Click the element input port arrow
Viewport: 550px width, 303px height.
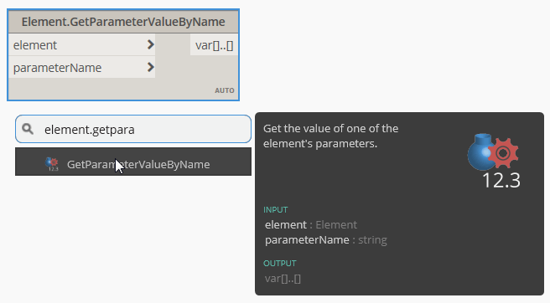point(150,44)
